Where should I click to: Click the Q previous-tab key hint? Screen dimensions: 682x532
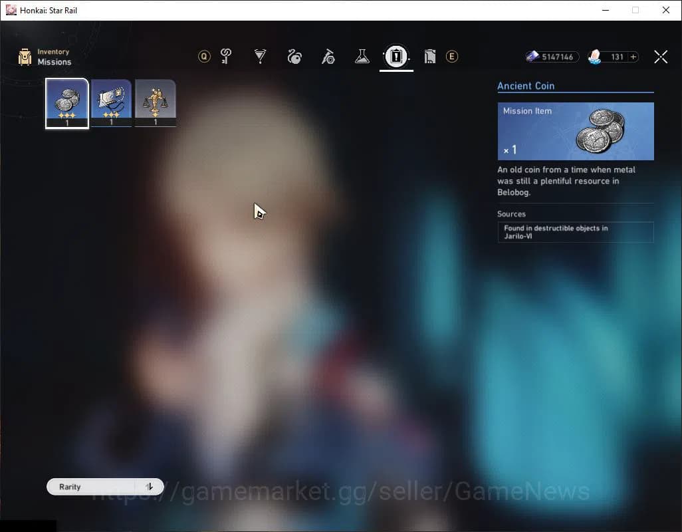point(204,57)
